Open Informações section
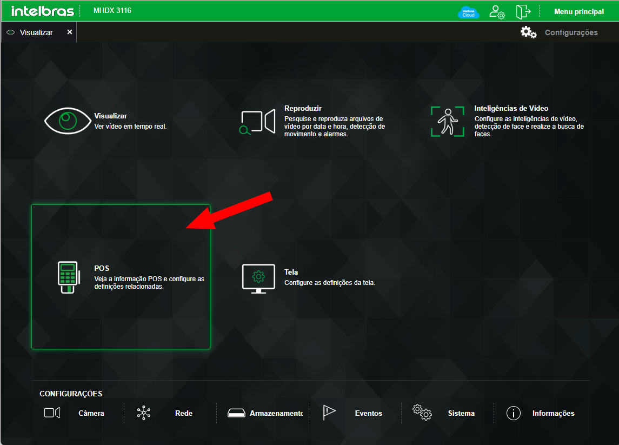 tap(553, 414)
